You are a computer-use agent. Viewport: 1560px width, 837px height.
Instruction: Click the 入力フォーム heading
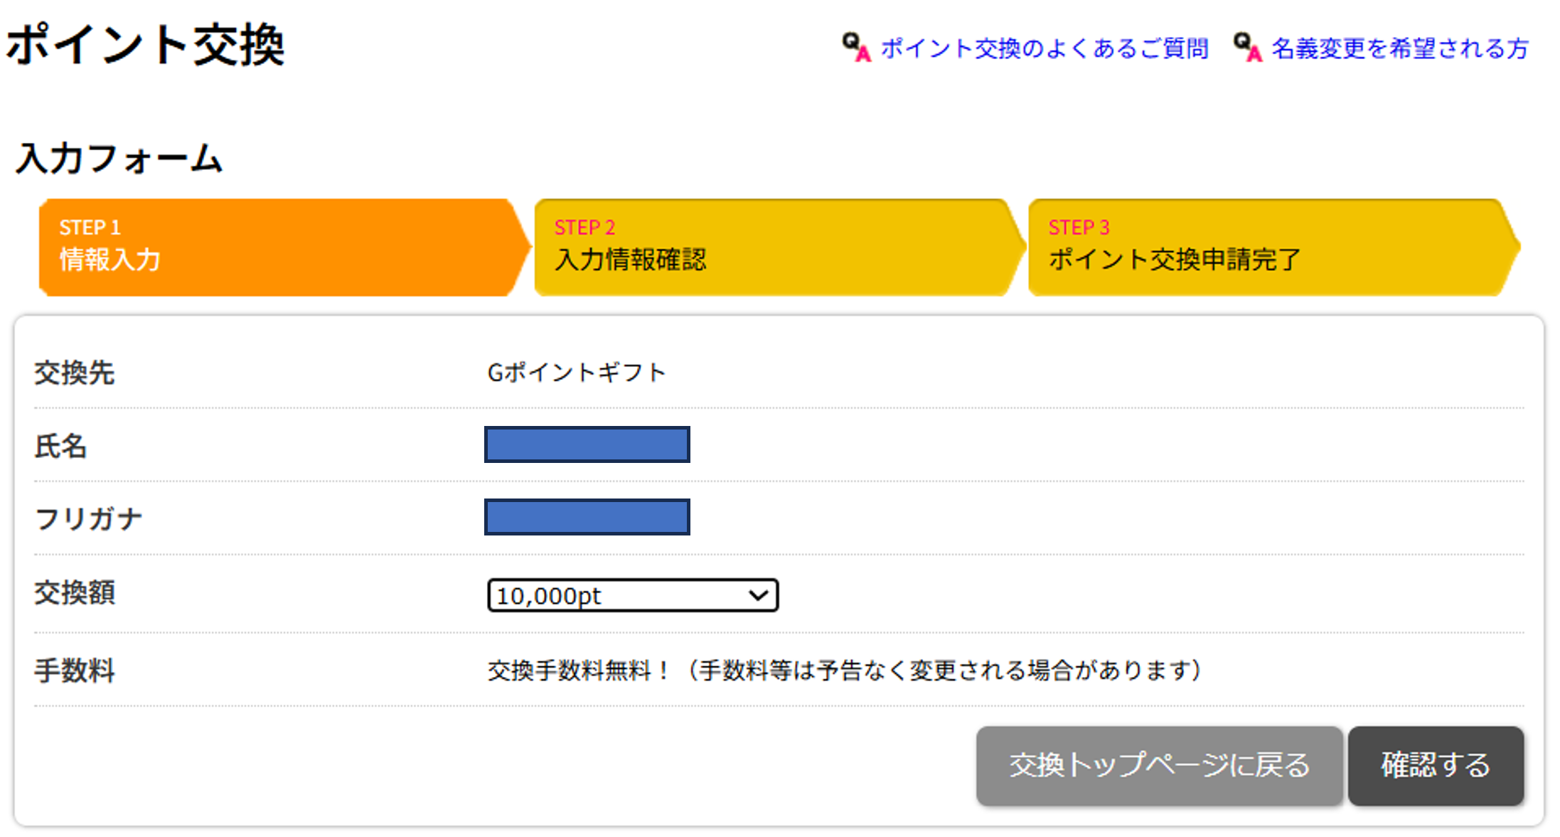click(x=119, y=158)
